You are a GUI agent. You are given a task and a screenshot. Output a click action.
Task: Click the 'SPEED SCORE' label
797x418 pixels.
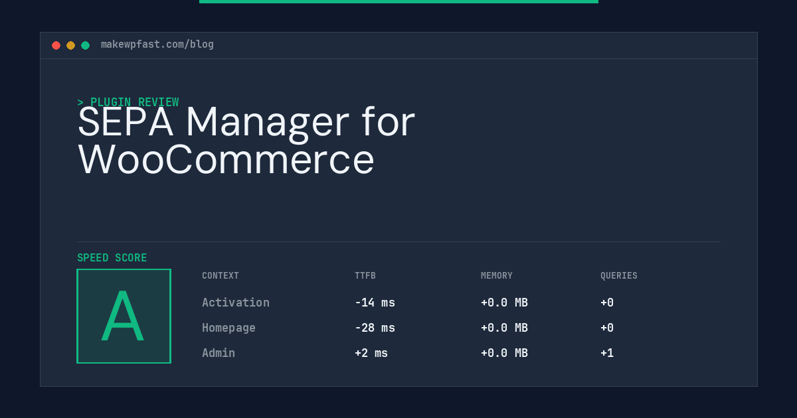(112, 258)
